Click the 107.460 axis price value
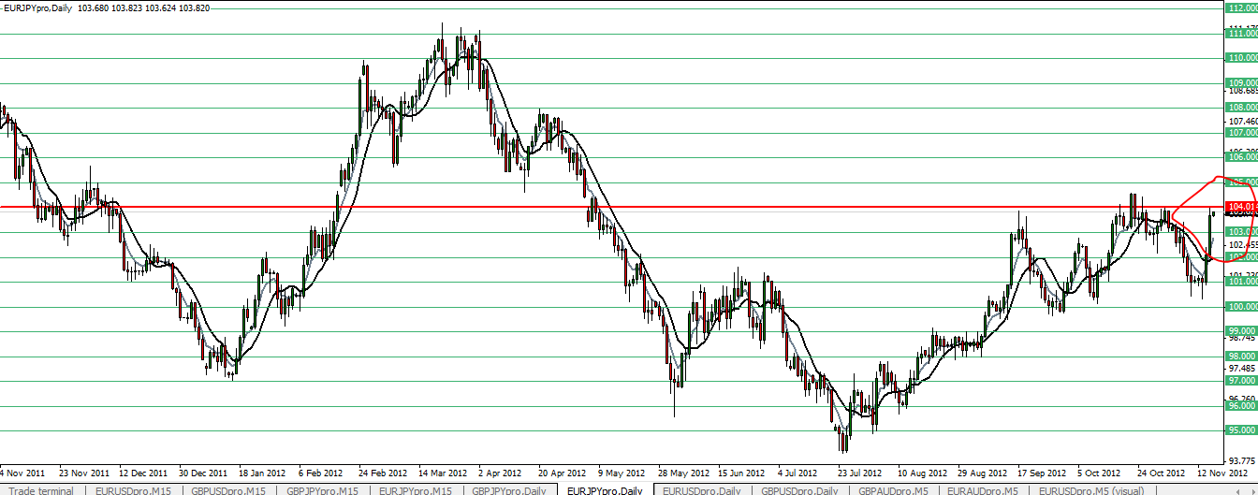The image size is (1258, 495). pos(1241,122)
